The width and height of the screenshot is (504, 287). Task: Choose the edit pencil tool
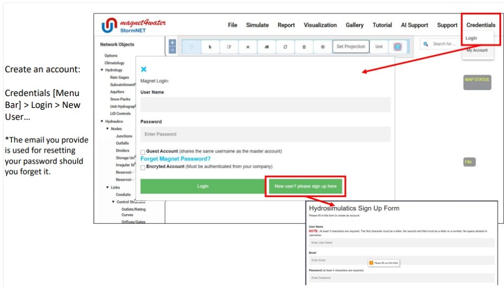click(x=229, y=47)
